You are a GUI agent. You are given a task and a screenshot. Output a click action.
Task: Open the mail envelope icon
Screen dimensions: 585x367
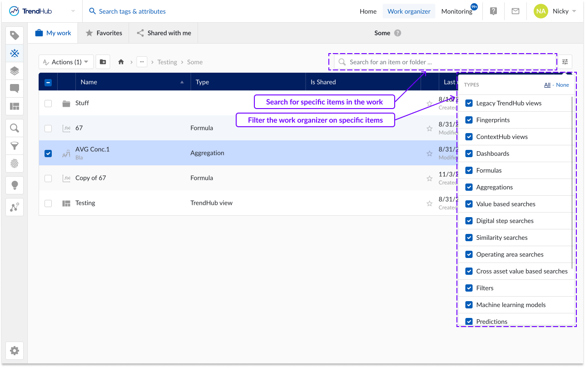point(515,11)
